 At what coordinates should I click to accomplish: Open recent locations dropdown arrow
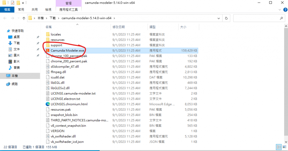click(x=19, y=18)
